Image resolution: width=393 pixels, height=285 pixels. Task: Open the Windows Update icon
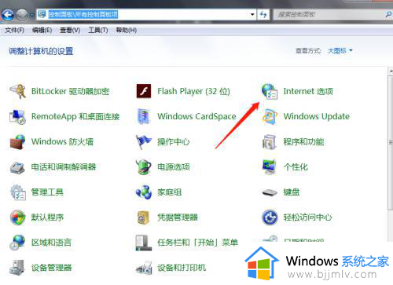(270, 116)
